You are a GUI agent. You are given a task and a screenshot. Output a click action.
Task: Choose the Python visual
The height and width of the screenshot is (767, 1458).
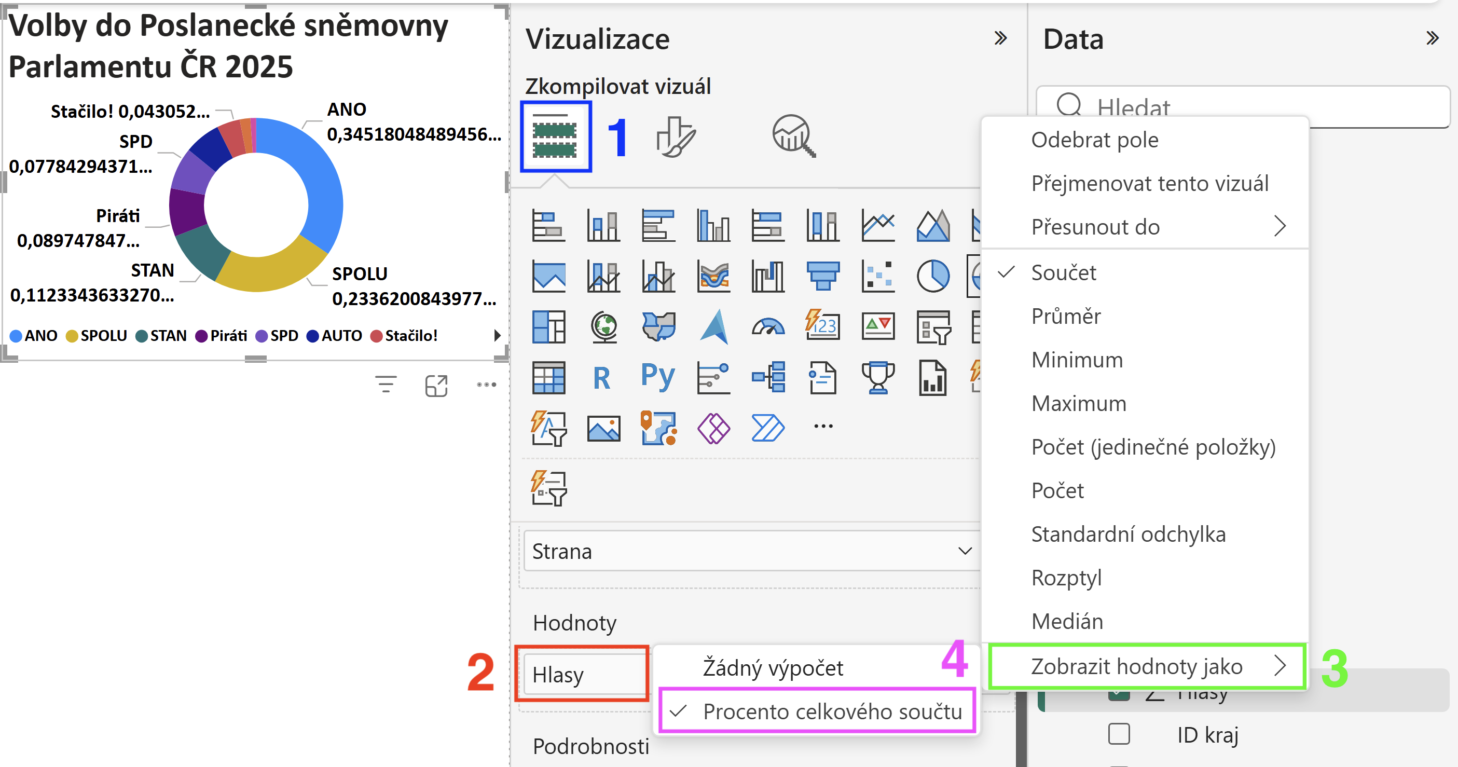click(x=658, y=378)
